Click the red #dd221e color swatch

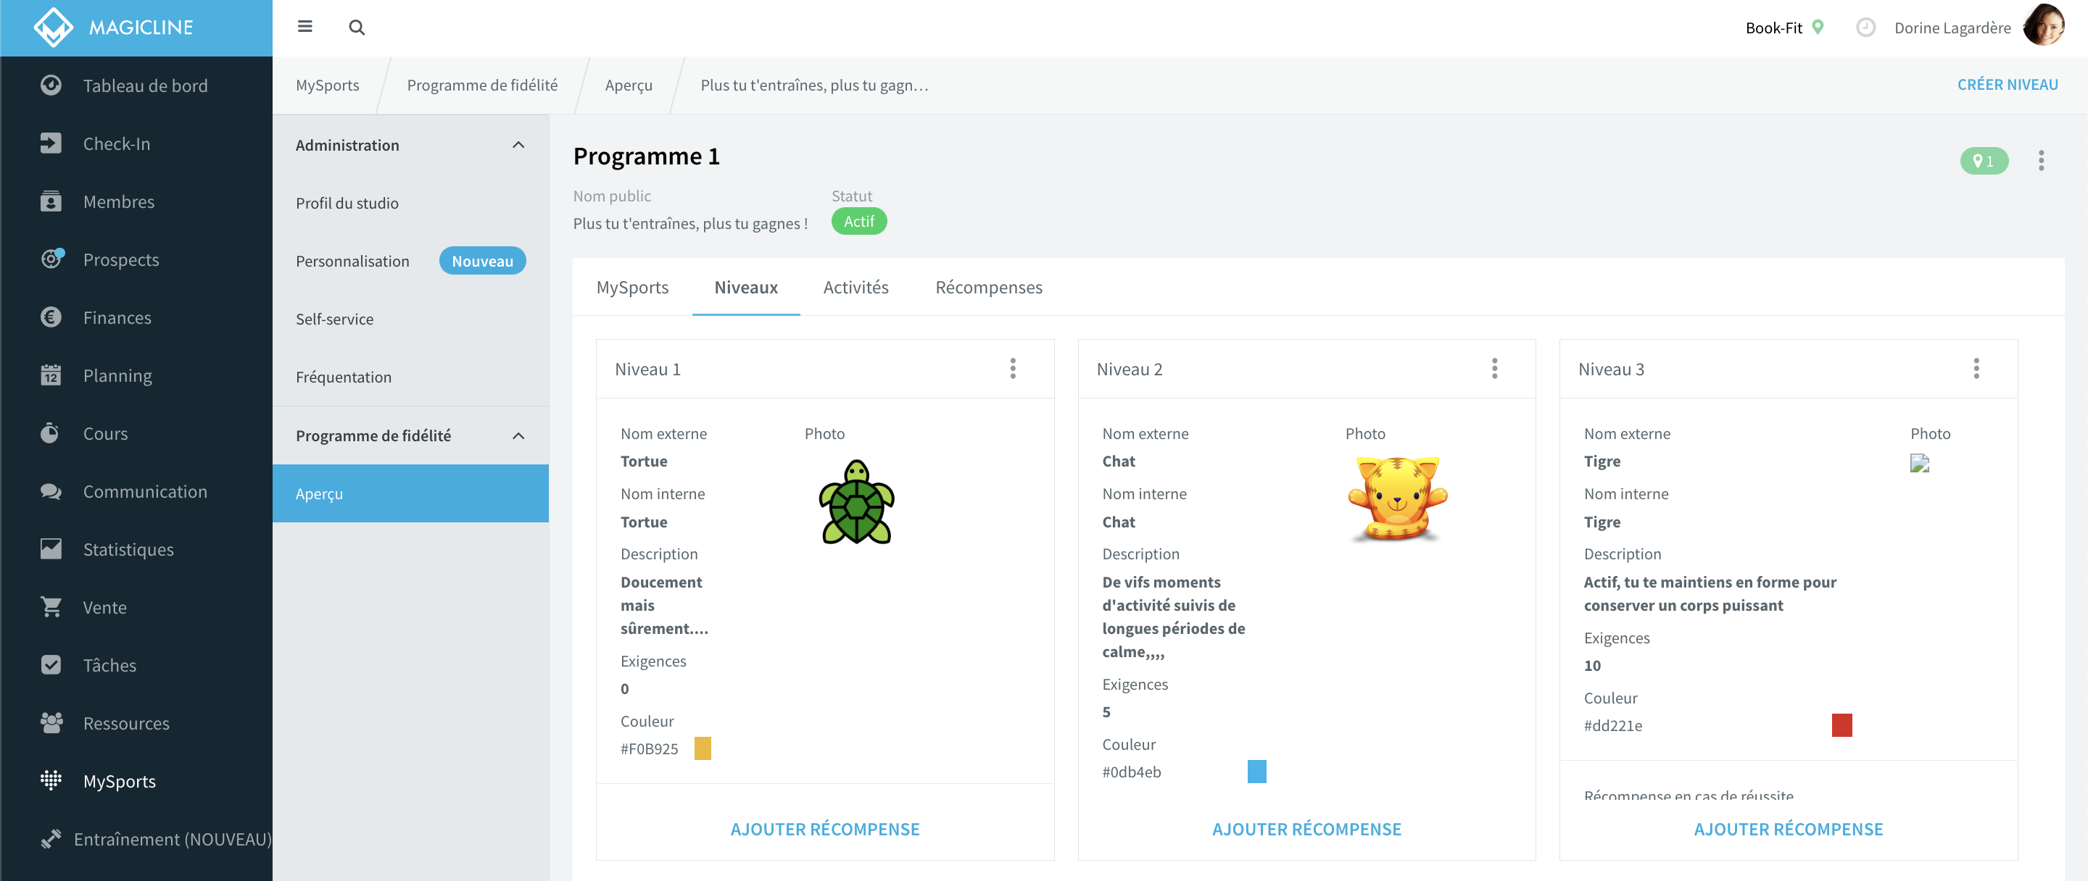(x=1841, y=725)
